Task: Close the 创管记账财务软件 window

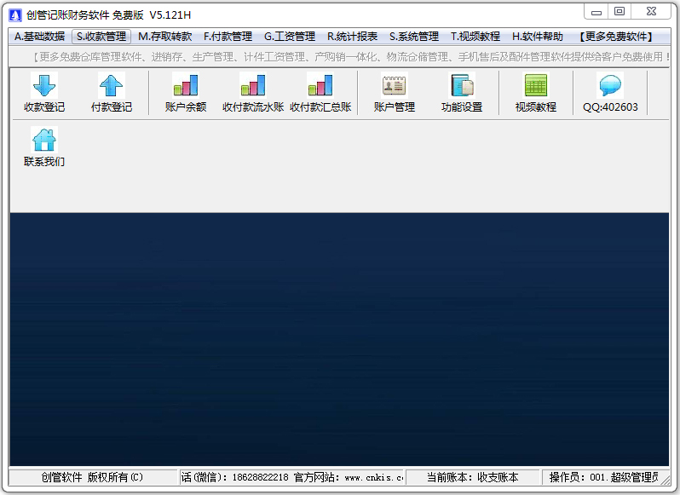Action: pos(651,12)
